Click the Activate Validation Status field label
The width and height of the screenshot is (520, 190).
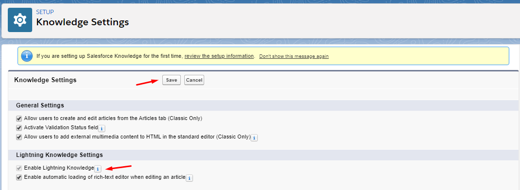[x=61, y=127]
